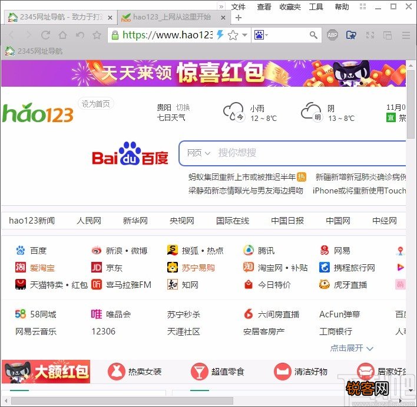The width and height of the screenshot is (417, 407).
Task: Click 设为首页 button
Action: coord(96,104)
